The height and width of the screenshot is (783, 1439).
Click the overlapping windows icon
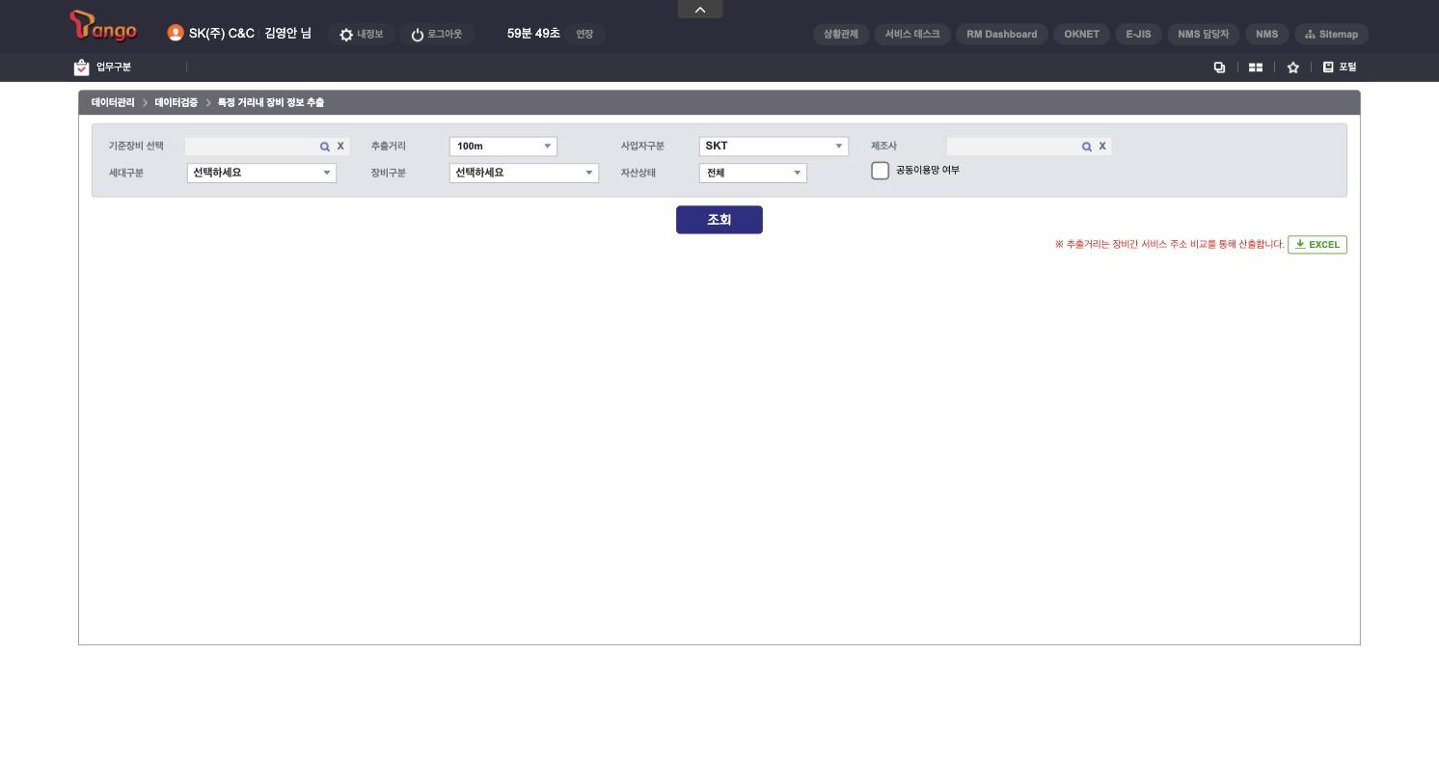click(1219, 67)
